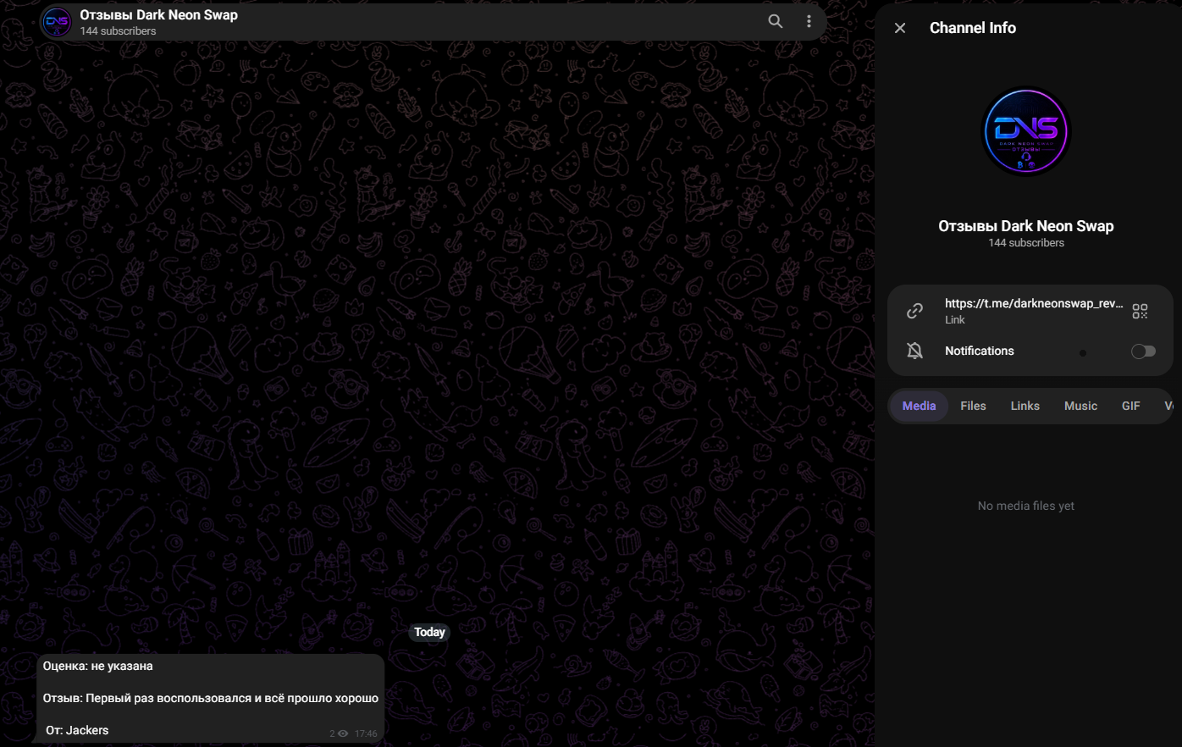
Task: Open search in the channel header
Action: point(775,21)
